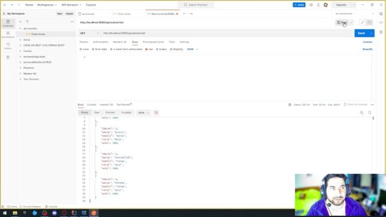Open the notifications bell icon
386x217 pixels.
click(318, 5)
